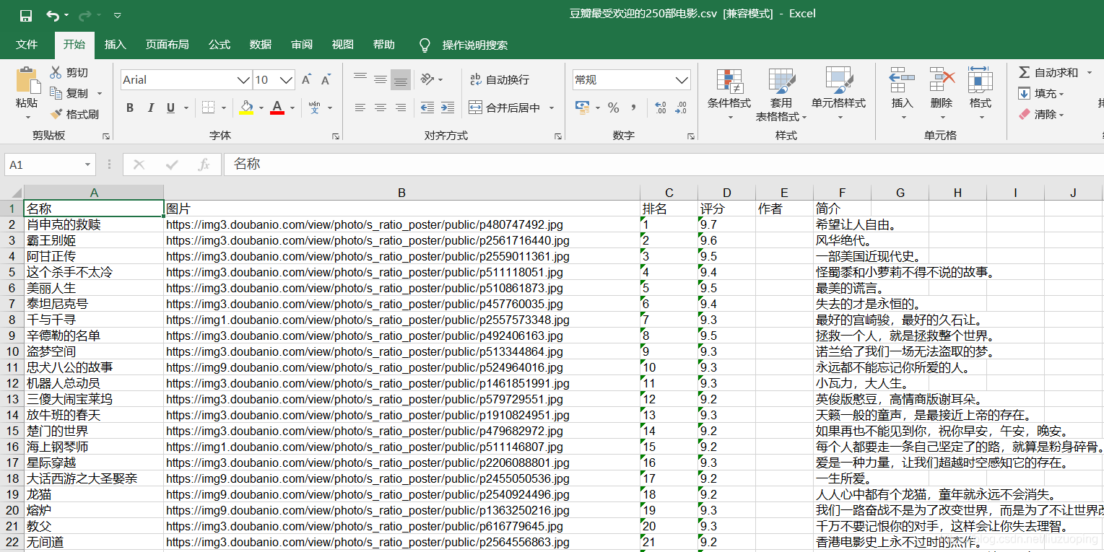Toggle Merge and Center (合并后居中)
The width and height of the screenshot is (1104, 552).
point(505,108)
